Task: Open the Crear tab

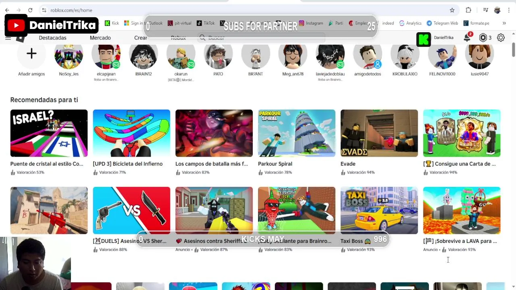Action: pos(141,38)
